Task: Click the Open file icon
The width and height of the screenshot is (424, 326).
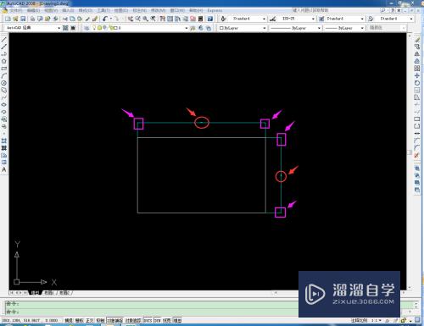Action: 15,19
